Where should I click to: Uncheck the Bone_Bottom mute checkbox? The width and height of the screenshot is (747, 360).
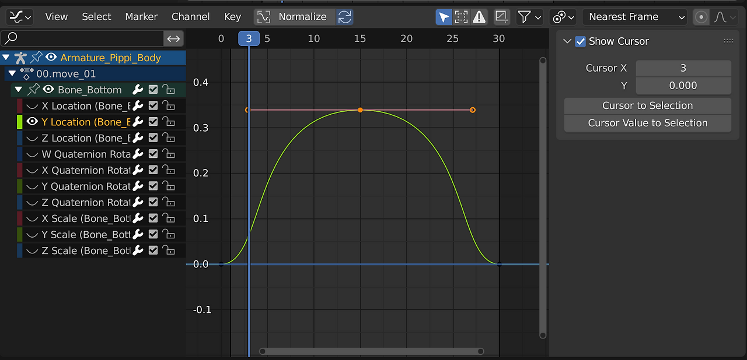(153, 90)
